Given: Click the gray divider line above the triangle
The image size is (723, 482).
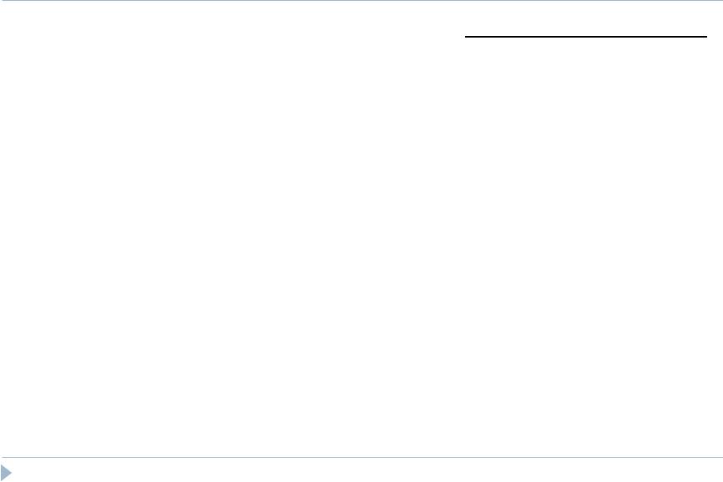Looking at the screenshot, I should 361,457.
